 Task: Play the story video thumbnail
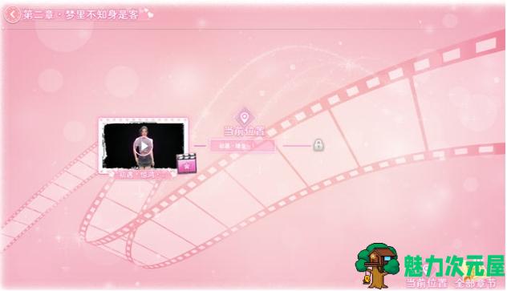click(144, 146)
